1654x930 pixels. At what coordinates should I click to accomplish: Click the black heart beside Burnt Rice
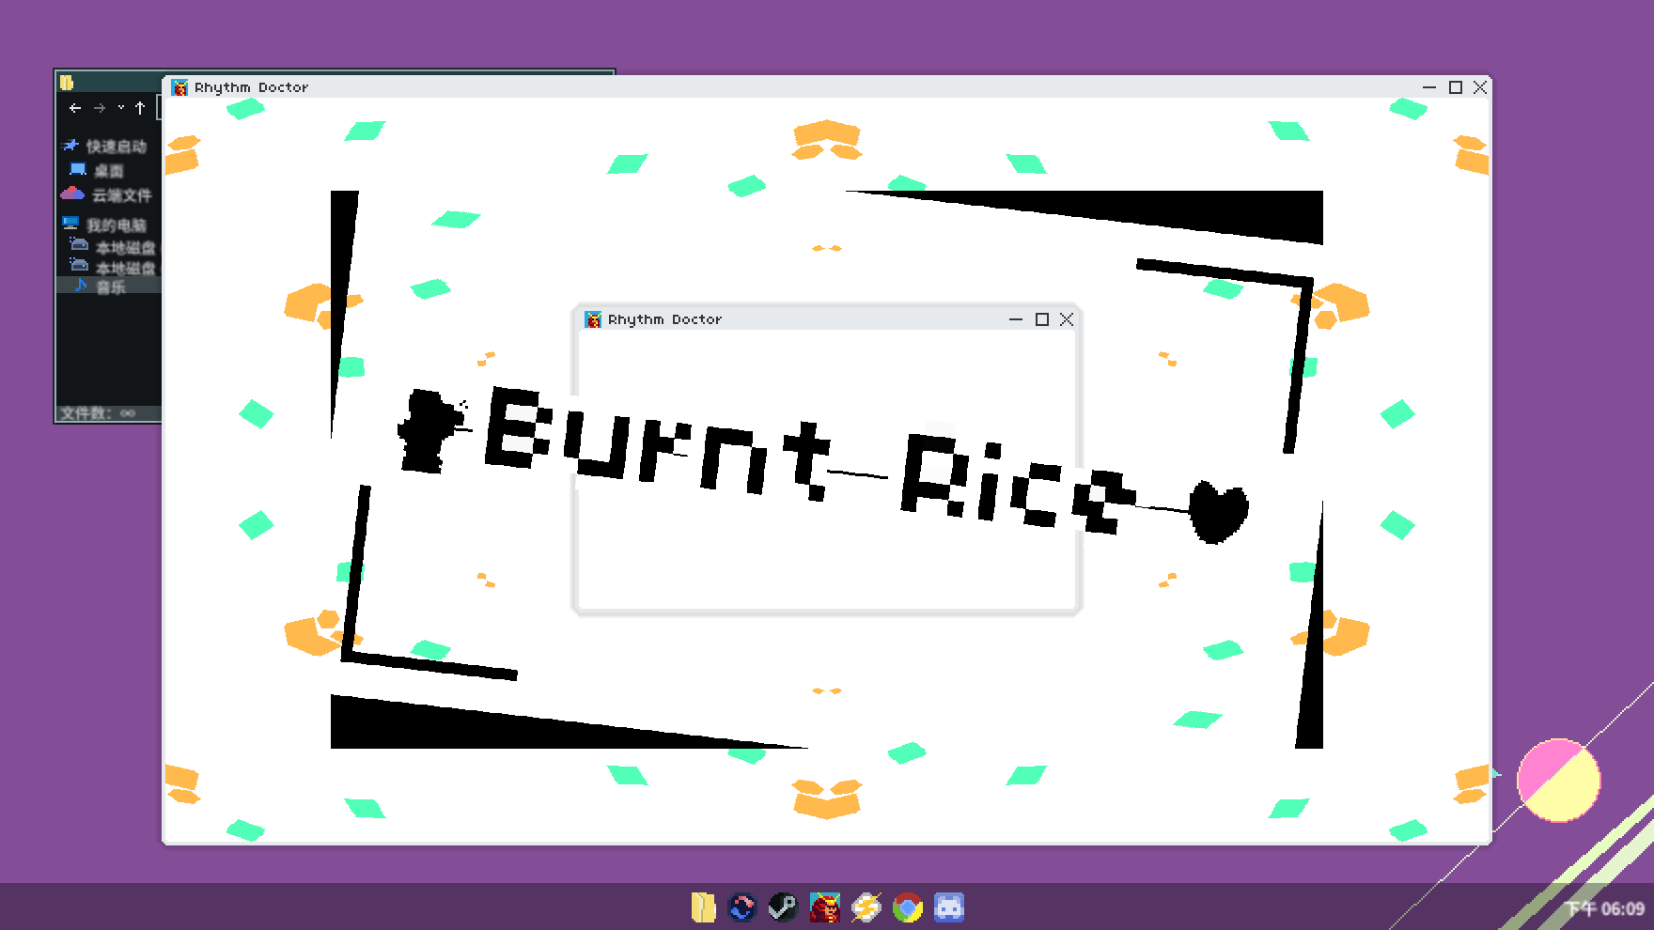[x=1218, y=512]
